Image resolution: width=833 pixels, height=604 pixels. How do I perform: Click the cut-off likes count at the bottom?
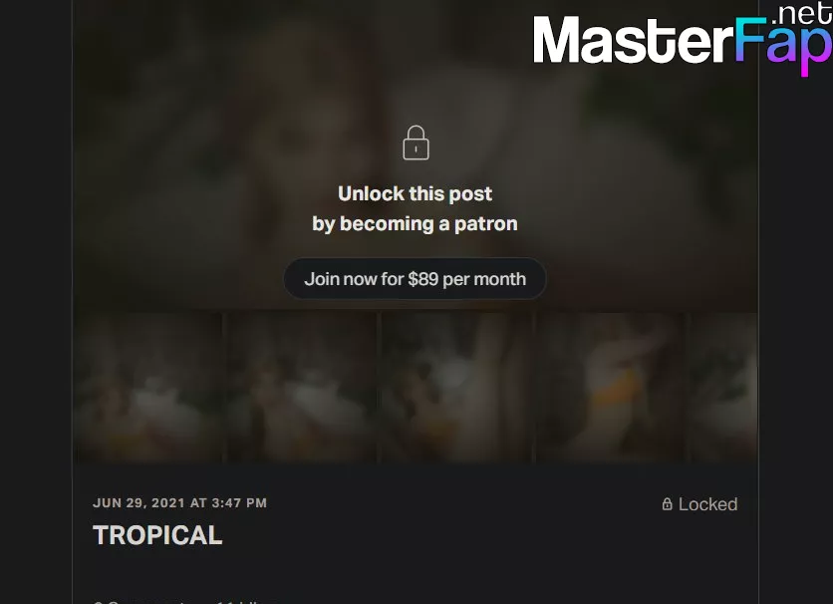coord(247,602)
